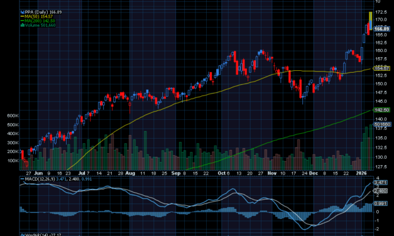Viewport: 394px width, 236px height.
Task: Click the green 142.50 MA flag on price axis
Action: click(x=381, y=110)
